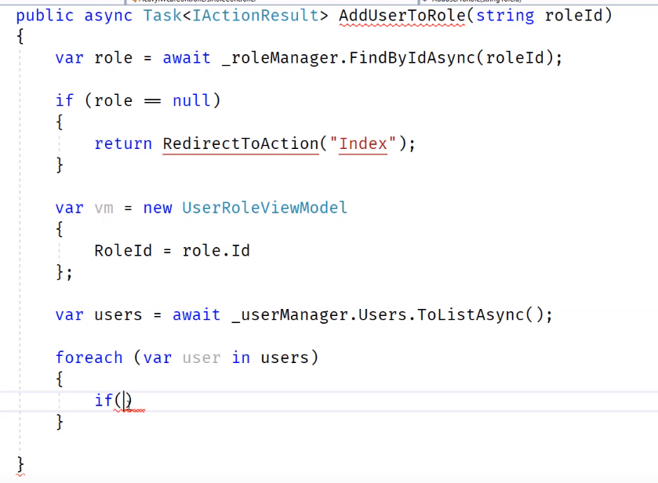Click the greyed 'vm' variable name

click(x=104, y=208)
